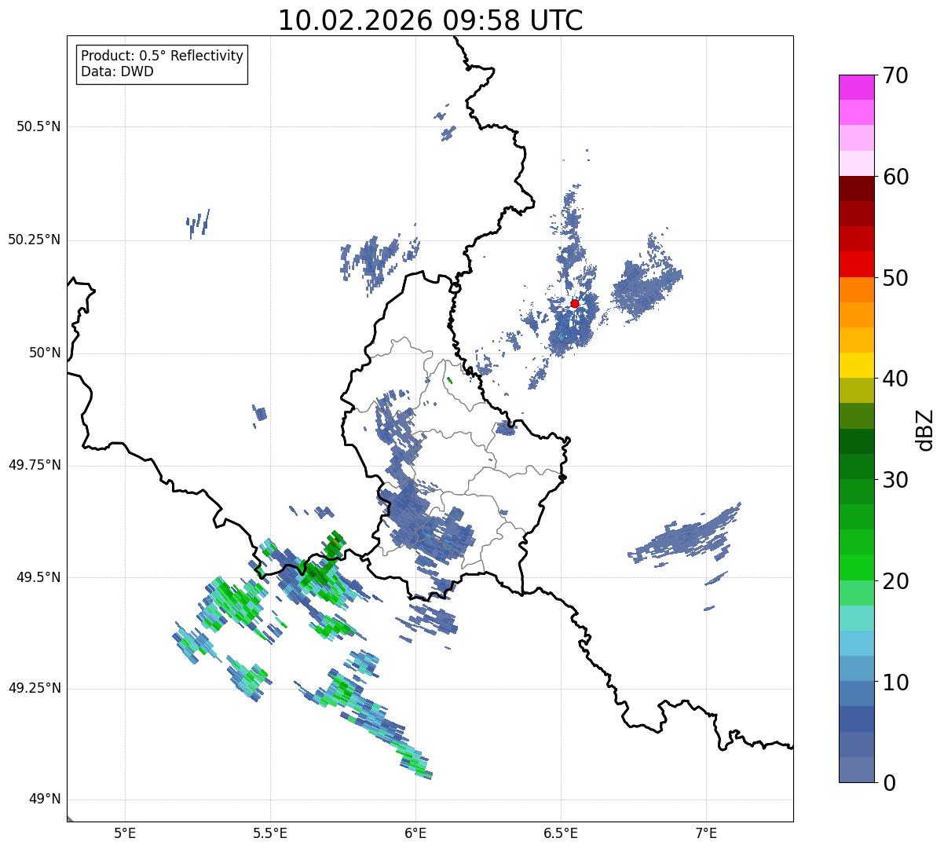Click the 70 label on the colorbar
The width and height of the screenshot is (944, 849).
click(895, 75)
